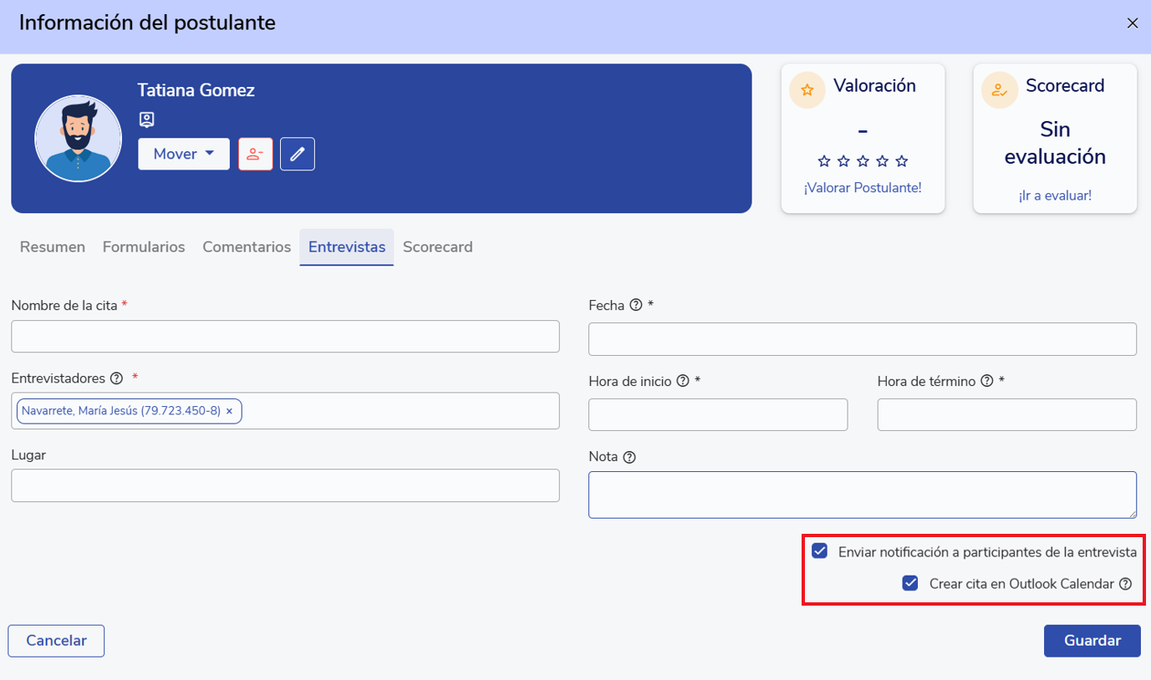This screenshot has width=1151, height=680.
Task: Click the remove applicant icon button
Action: click(x=256, y=154)
